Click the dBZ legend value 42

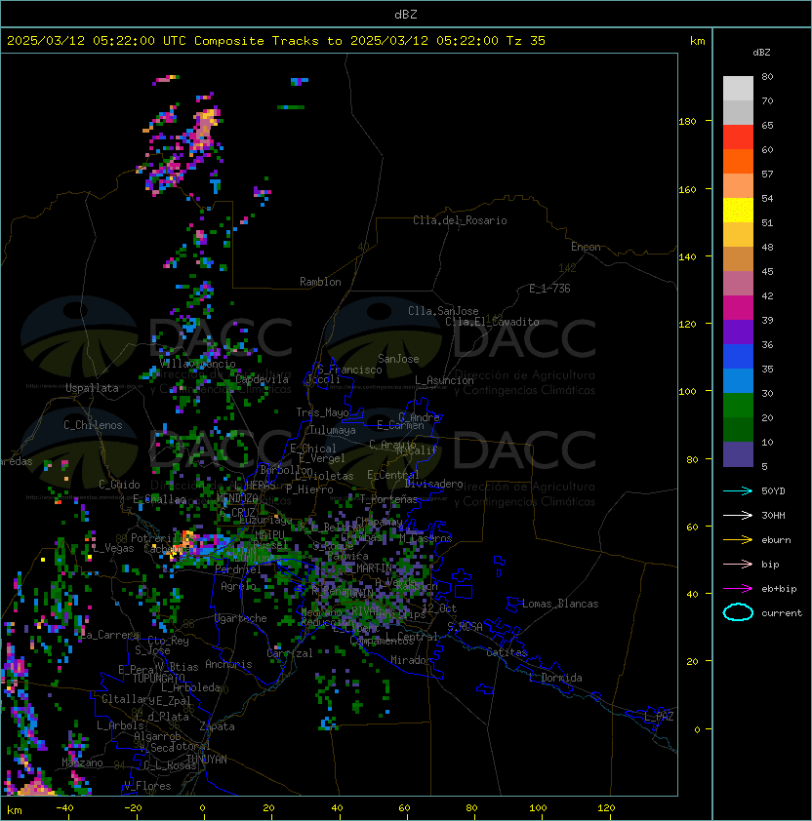click(x=767, y=295)
